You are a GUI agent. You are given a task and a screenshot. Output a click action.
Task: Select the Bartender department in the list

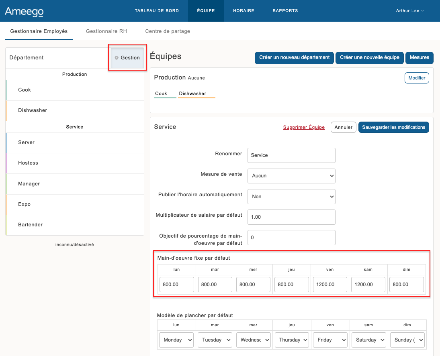[x=31, y=225]
